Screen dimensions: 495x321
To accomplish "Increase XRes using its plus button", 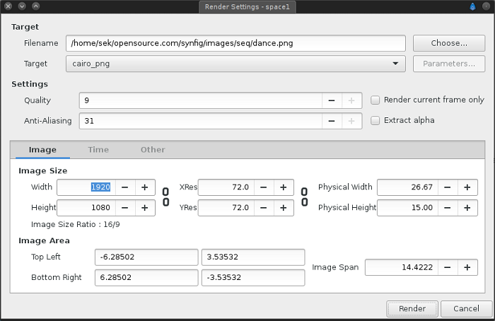I will (284, 187).
